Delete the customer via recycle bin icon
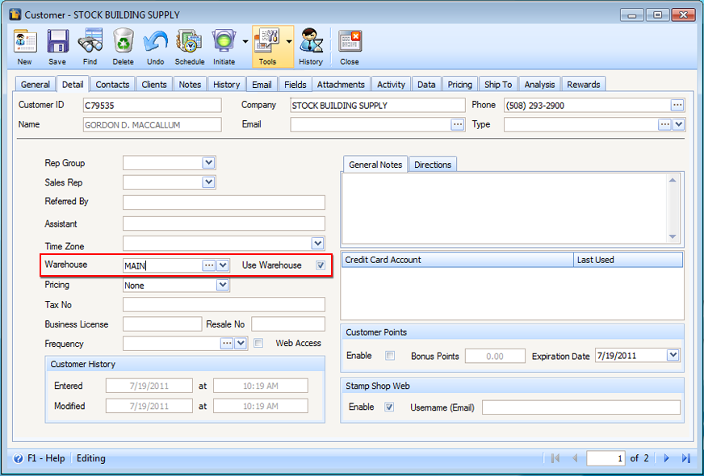 (x=123, y=47)
